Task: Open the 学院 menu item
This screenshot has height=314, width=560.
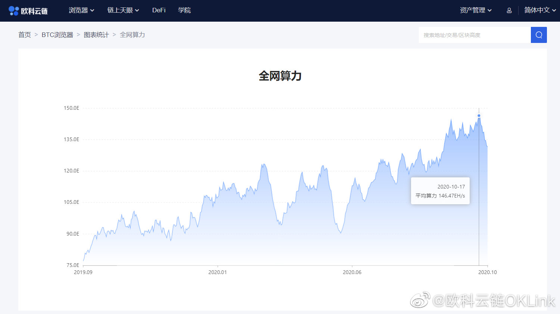Action: [184, 10]
